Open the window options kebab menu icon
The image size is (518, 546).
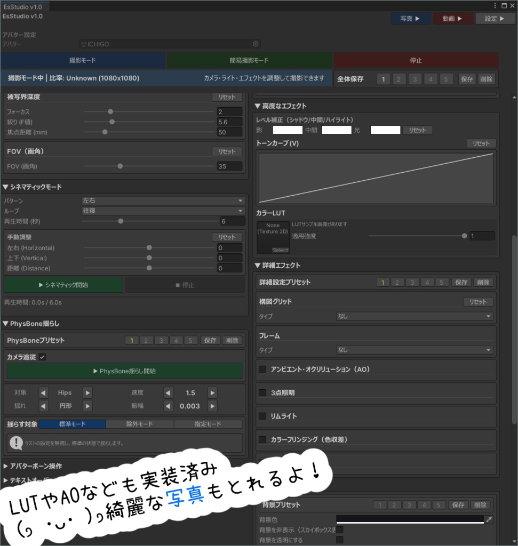pos(496,5)
